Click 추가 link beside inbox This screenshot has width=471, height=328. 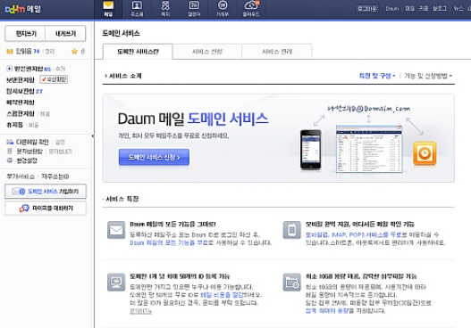click(61, 69)
